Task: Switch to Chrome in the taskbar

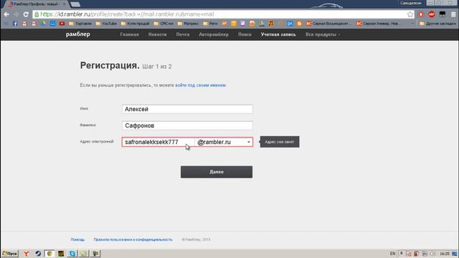Action: pos(49,254)
